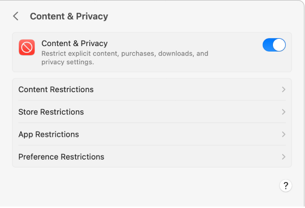Open the Content Restrictions label
This screenshot has width=305, height=208.
[x=56, y=89]
